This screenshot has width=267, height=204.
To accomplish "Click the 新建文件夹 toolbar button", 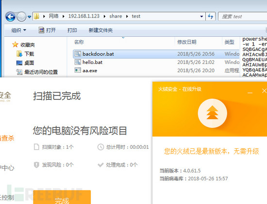I will pyautogui.click(x=100, y=30).
